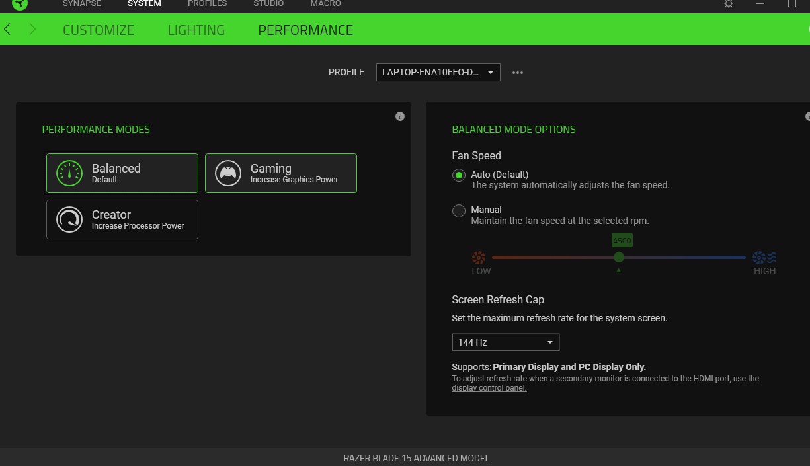Open the 144 Hz refresh rate dropdown
This screenshot has height=466, width=810.
click(x=506, y=342)
